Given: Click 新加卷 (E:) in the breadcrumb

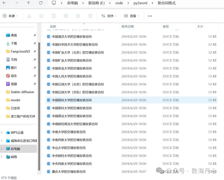Looking at the screenshot, I should [x=97, y=3].
